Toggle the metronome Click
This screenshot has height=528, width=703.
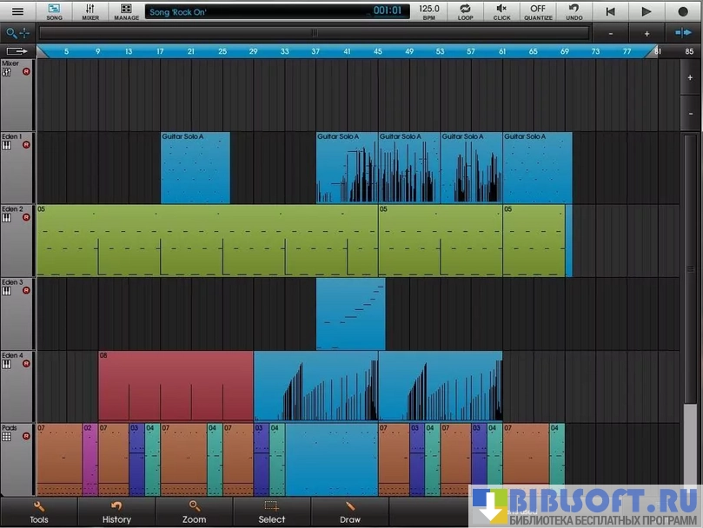click(x=501, y=11)
